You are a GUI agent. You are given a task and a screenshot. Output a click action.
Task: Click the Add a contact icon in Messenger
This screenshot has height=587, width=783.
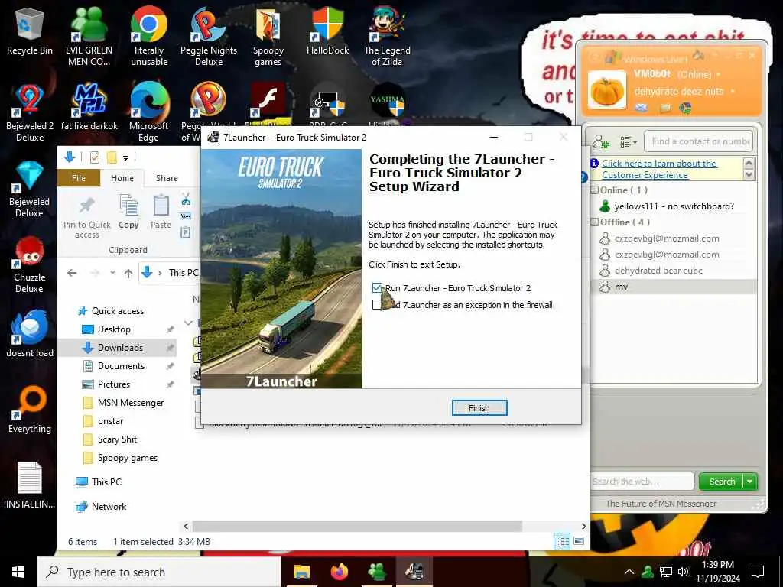[x=601, y=141]
